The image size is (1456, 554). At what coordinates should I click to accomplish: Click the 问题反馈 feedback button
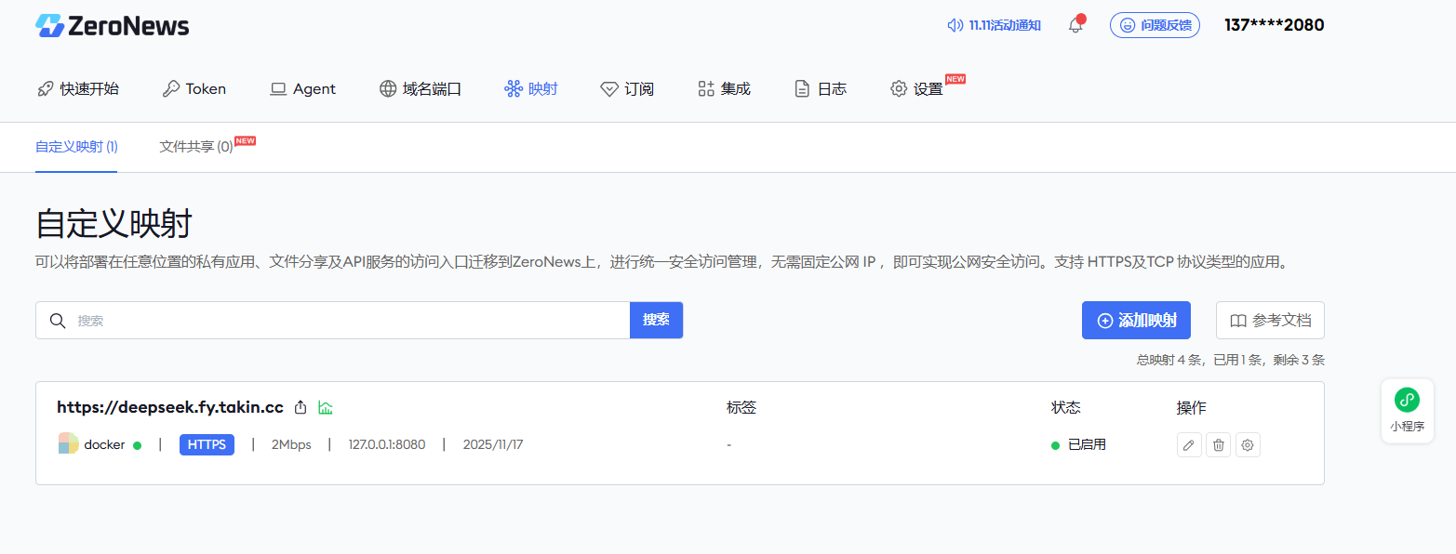pyautogui.click(x=1155, y=25)
